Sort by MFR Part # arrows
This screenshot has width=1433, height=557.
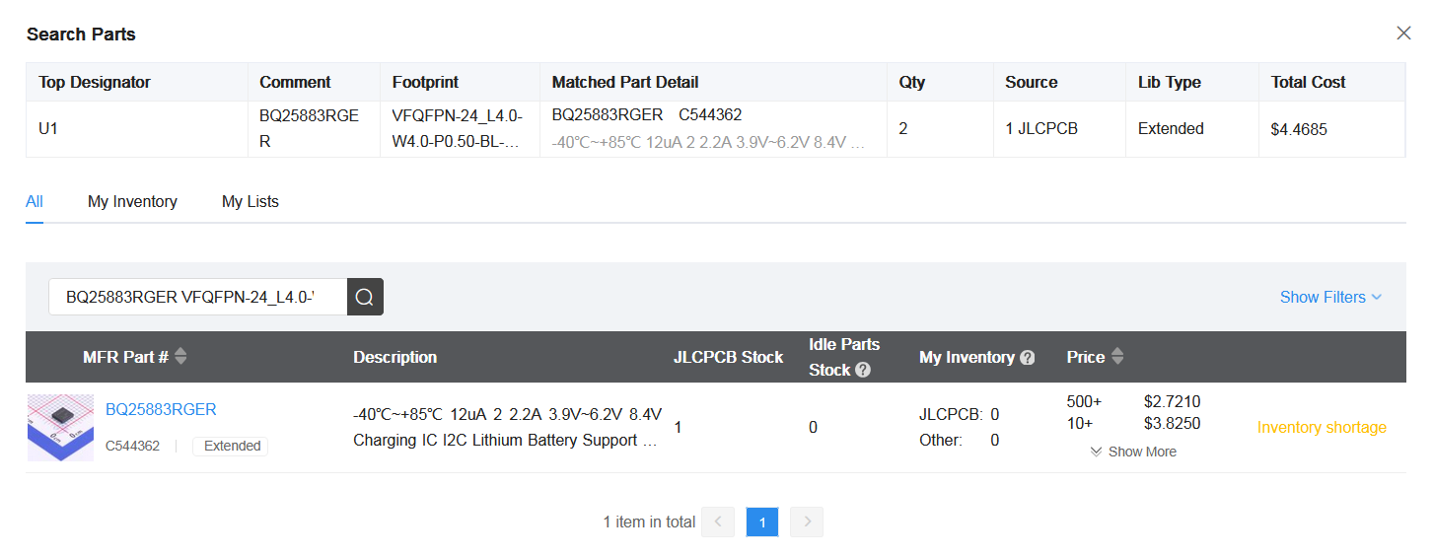click(180, 357)
